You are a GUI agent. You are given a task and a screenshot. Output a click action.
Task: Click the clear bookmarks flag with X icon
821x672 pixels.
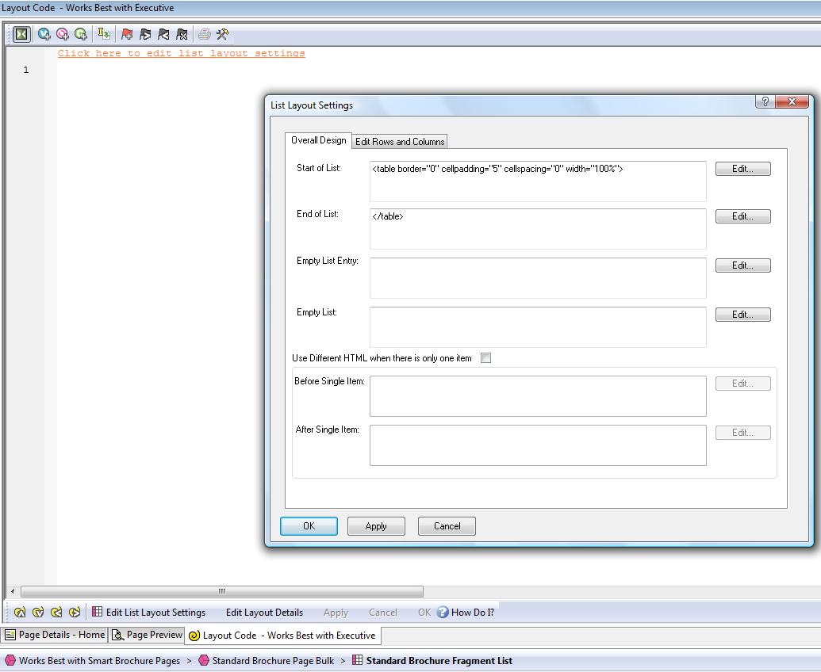coord(182,34)
